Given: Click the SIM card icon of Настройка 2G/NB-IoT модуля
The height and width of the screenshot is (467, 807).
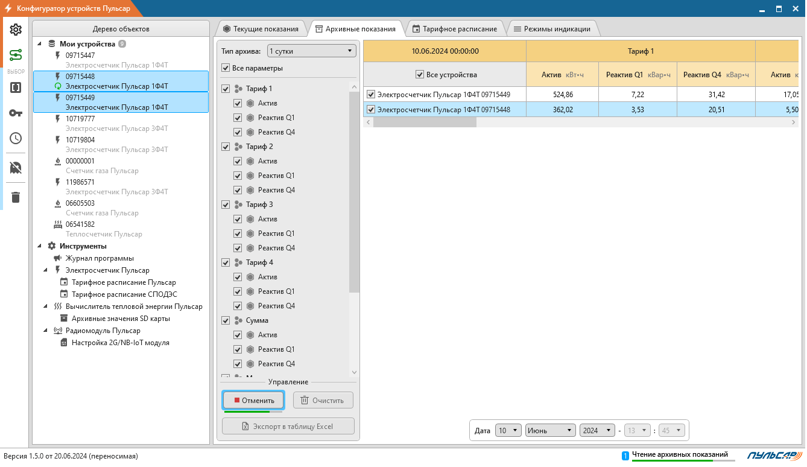Looking at the screenshot, I should pyautogui.click(x=64, y=343).
